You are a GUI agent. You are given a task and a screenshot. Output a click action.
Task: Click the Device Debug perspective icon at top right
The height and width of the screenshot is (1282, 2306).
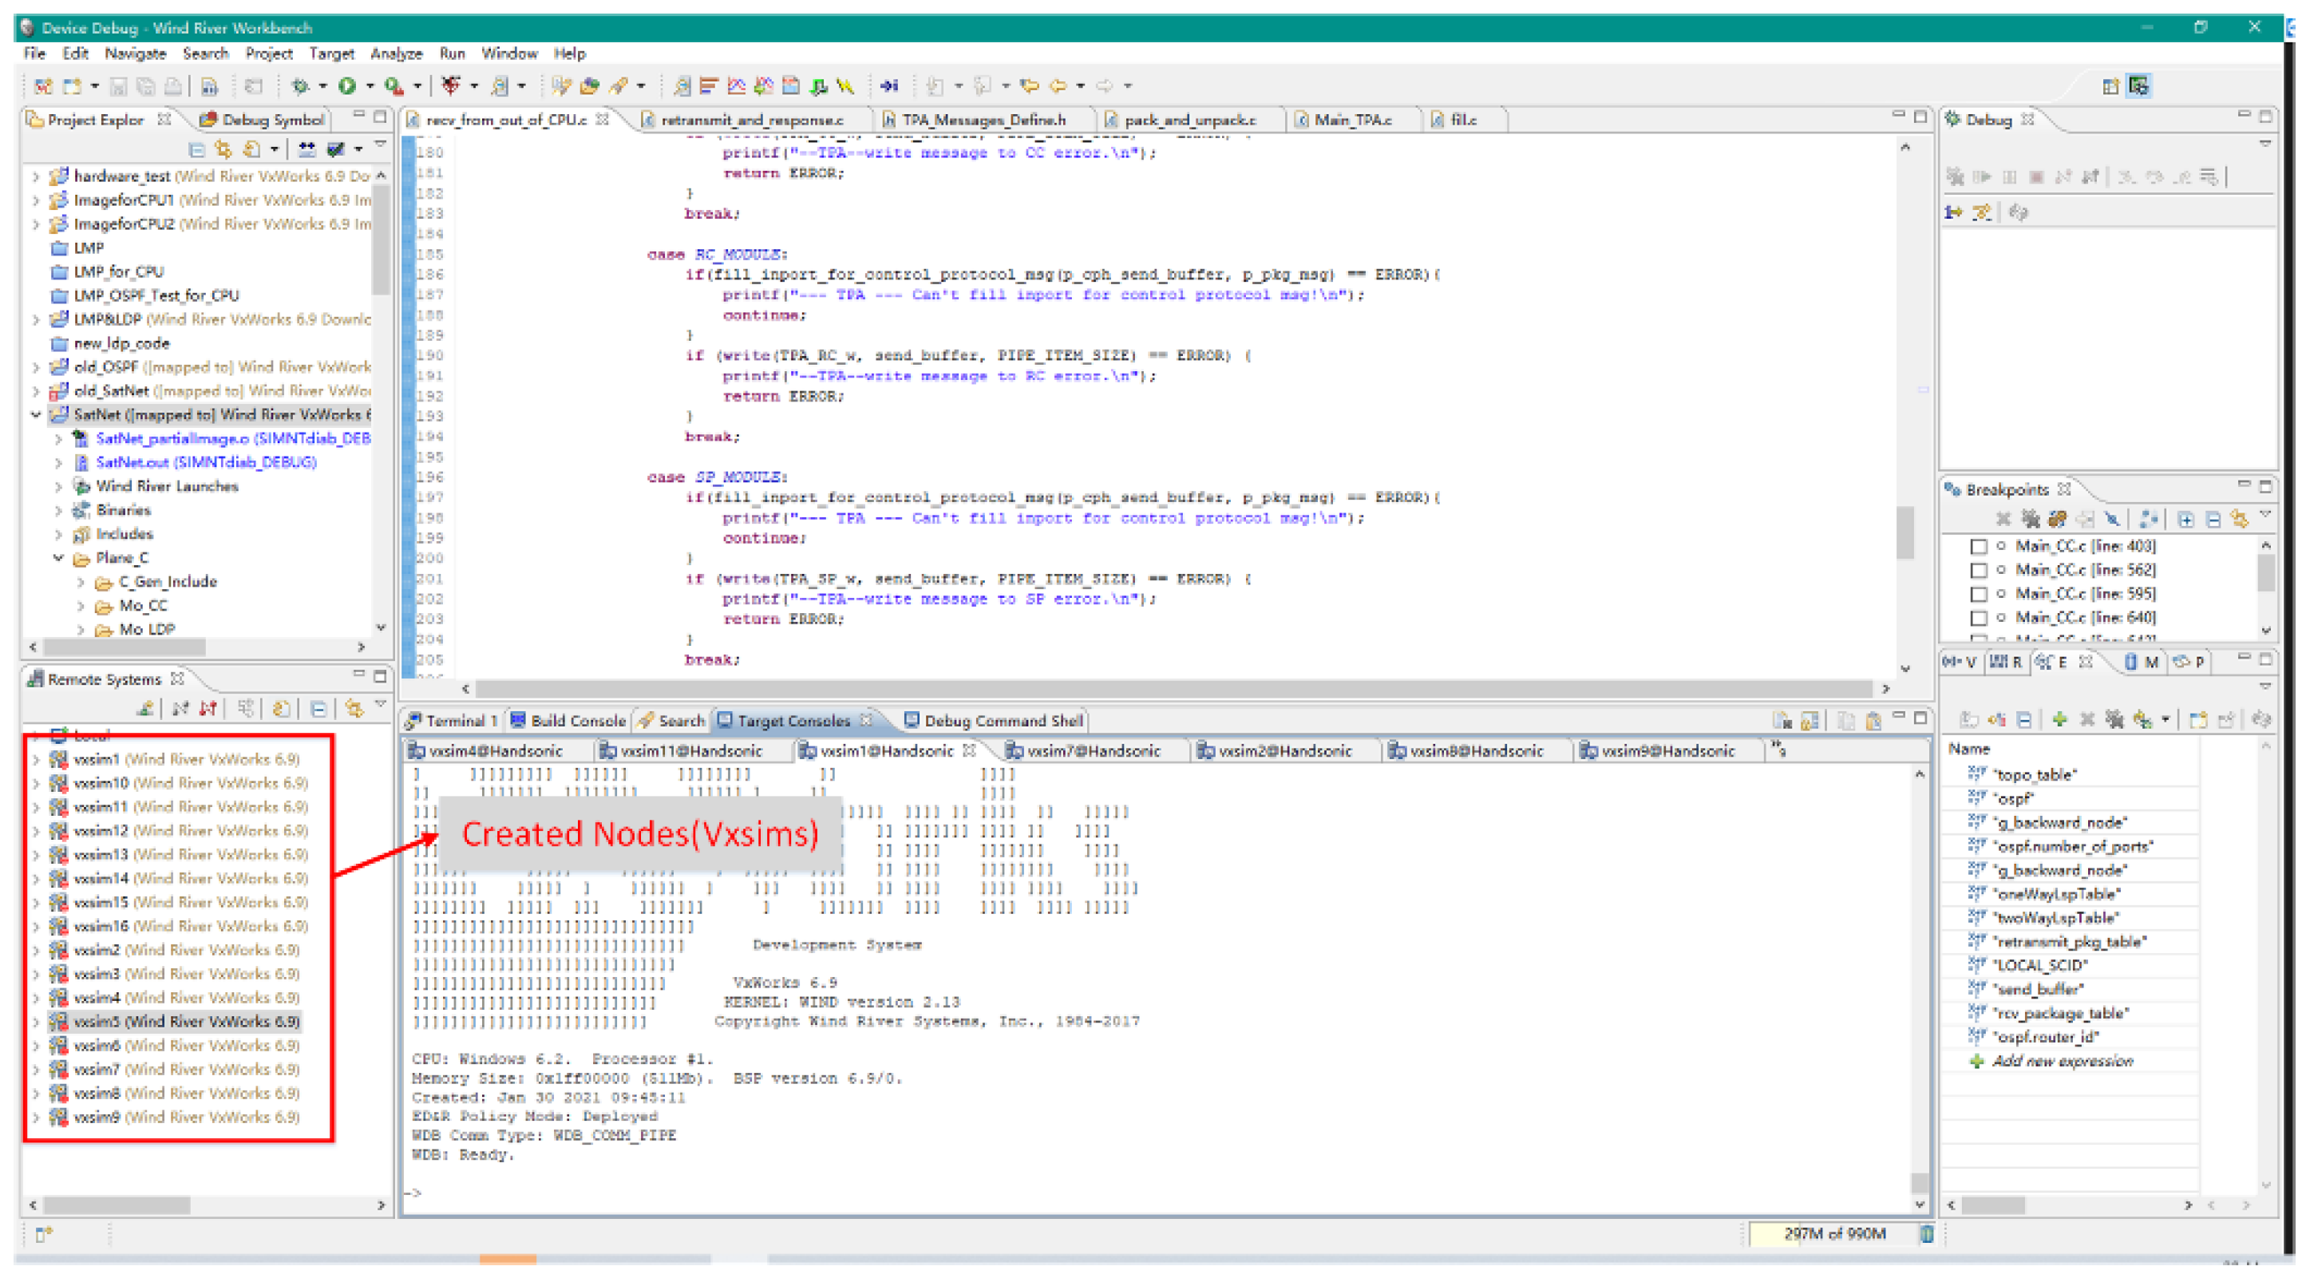(x=2139, y=86)
